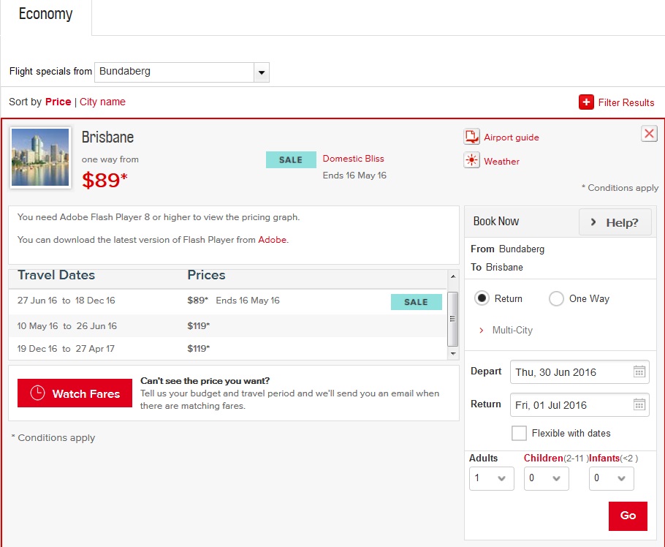Expand the Infants count dropdown
The height and width of the screenshot is (547, 665).
pos(611,478)
